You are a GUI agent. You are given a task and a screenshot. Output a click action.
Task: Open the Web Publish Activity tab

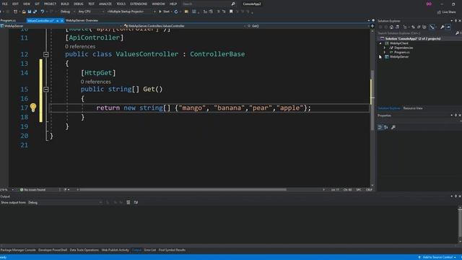[x=115, y=250]
